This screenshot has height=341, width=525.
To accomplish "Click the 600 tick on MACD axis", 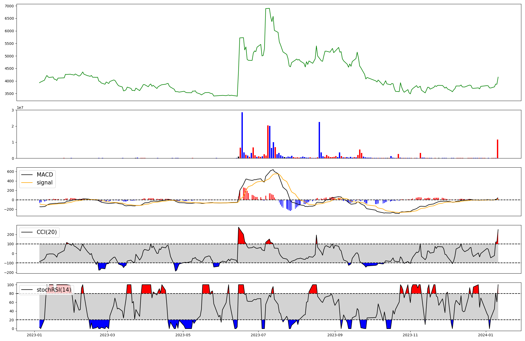I will [x=11, y=172].
